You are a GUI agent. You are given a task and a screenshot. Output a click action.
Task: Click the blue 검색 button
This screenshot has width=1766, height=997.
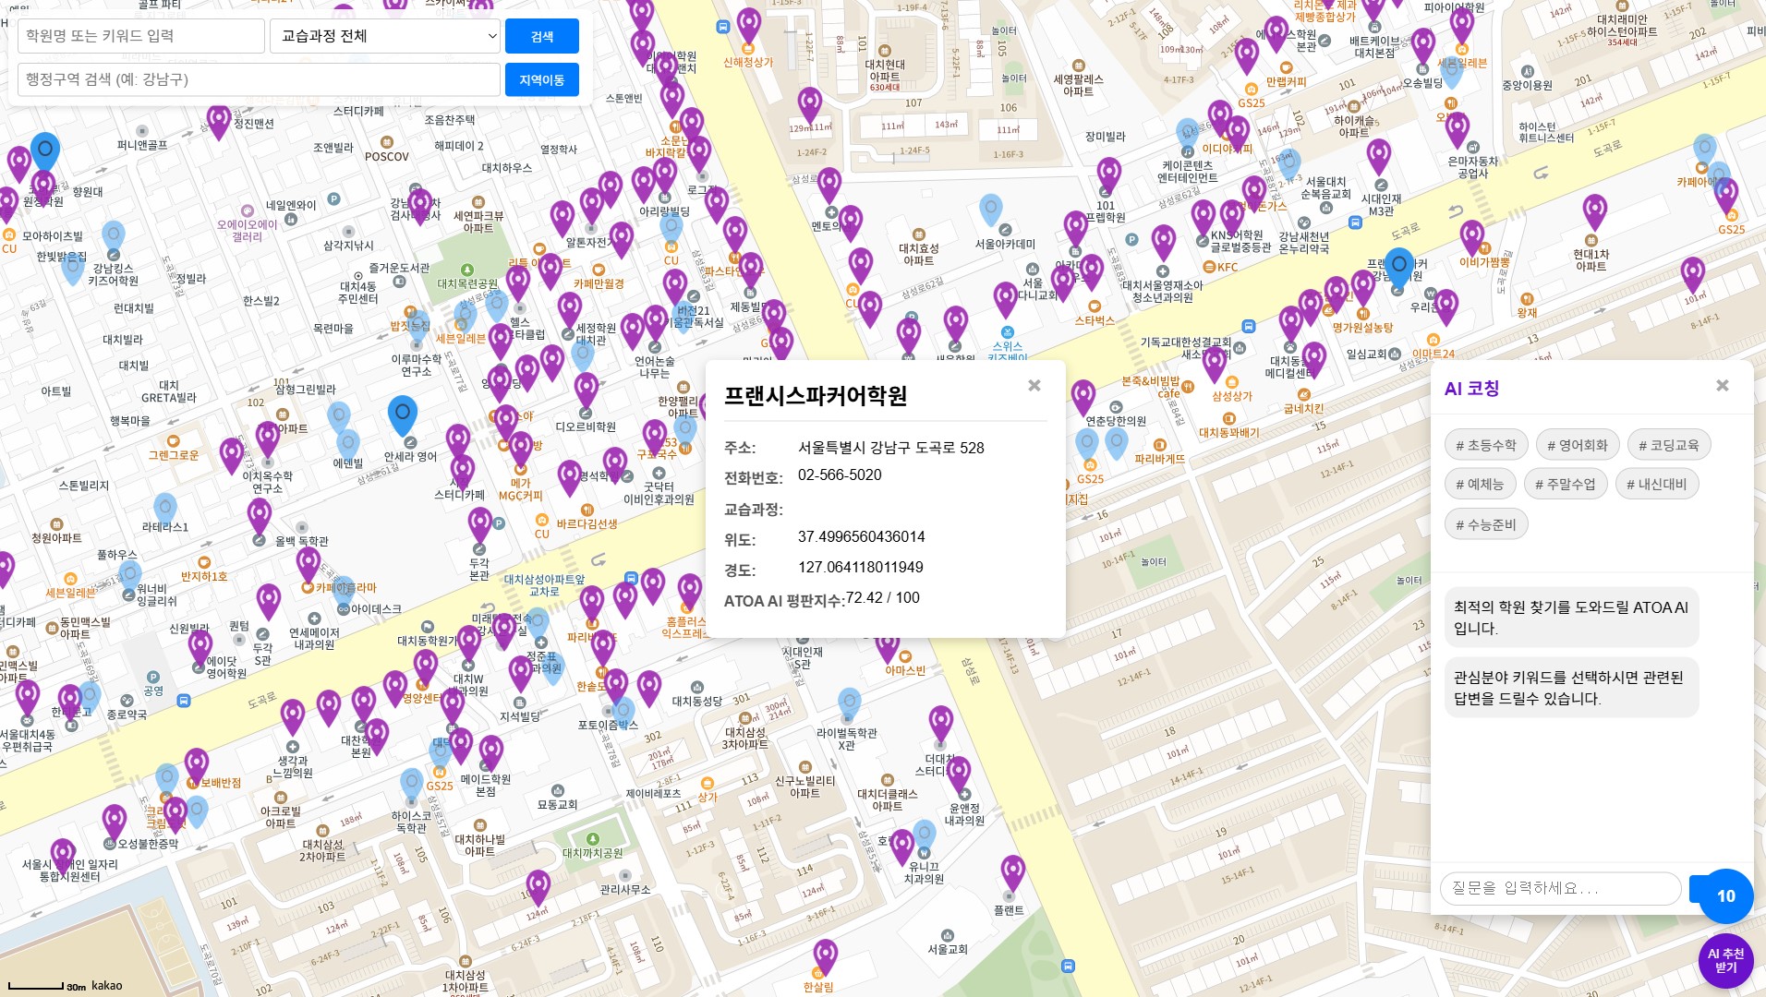pyautogui.click(x=541, y=36)
